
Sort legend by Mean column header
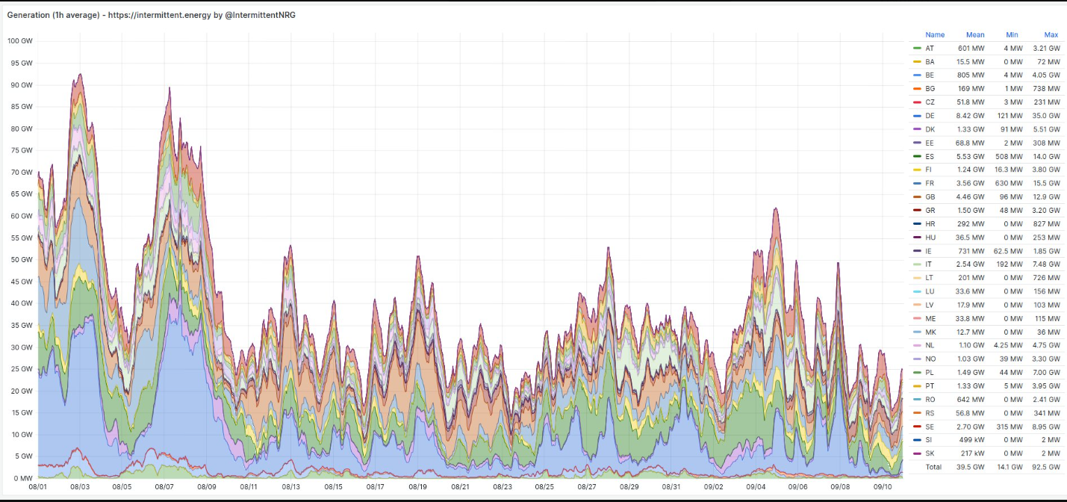tap(975, 34)
